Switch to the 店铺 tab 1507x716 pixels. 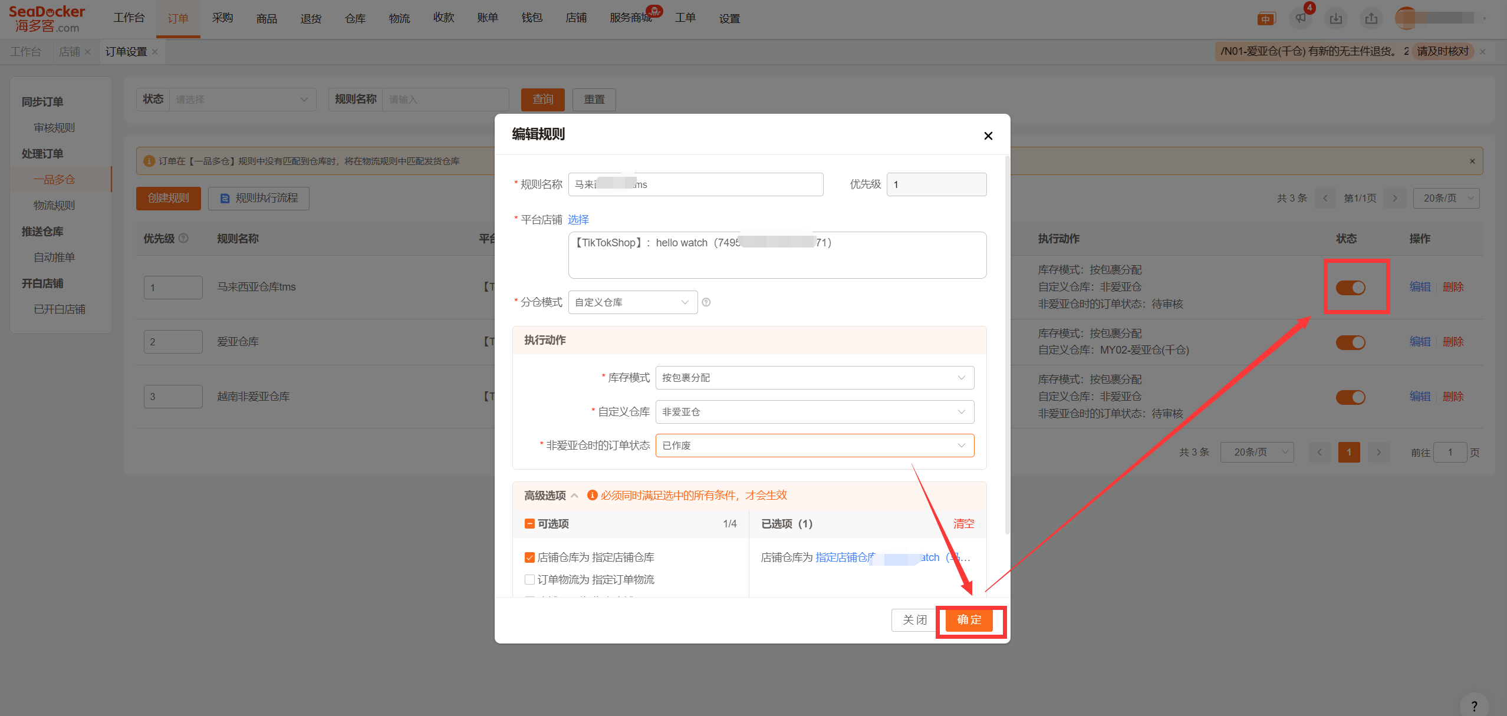70,52
